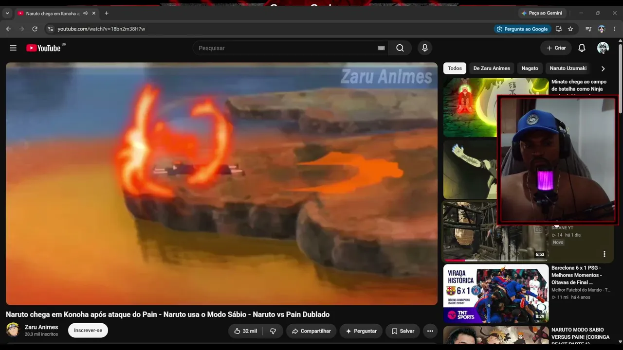
Task: Go forward one page in browser
Action: (21, 29)
